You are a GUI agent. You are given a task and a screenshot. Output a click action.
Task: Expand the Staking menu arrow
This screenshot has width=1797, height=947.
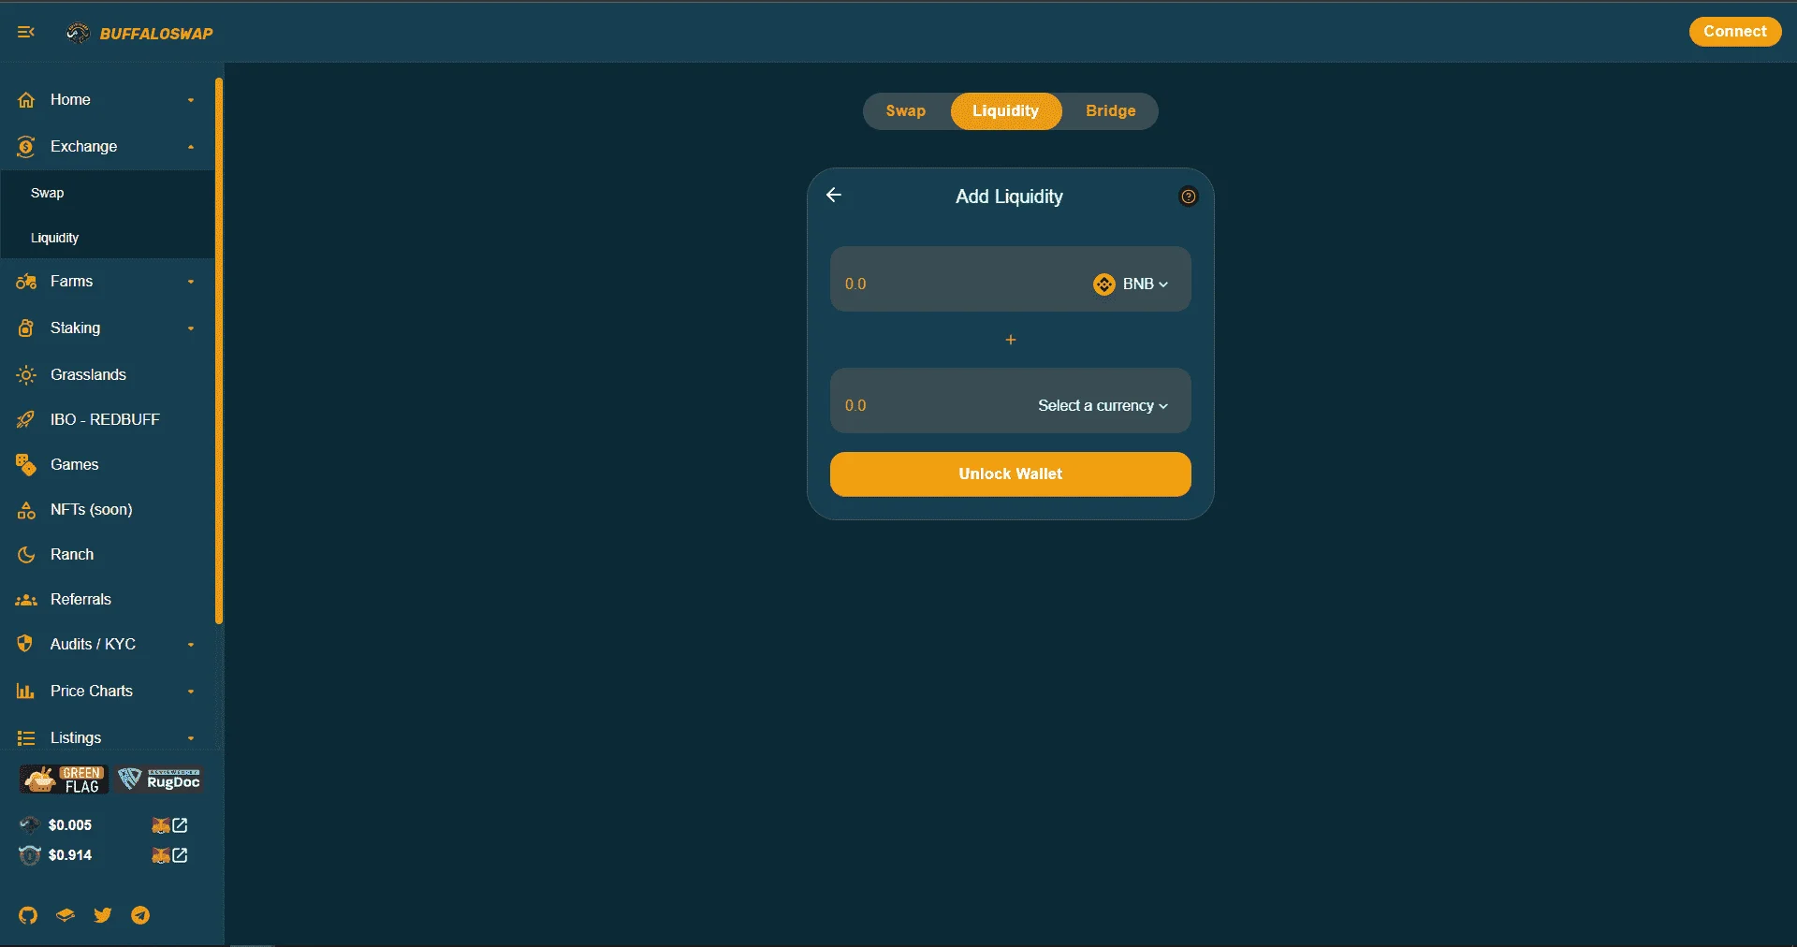(x=191, y=328)
